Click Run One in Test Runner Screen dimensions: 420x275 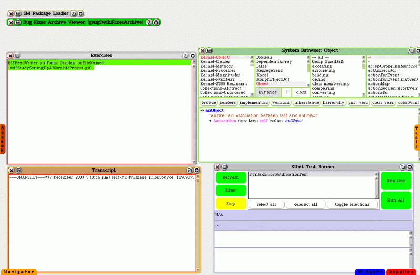(x=396, y=181)
